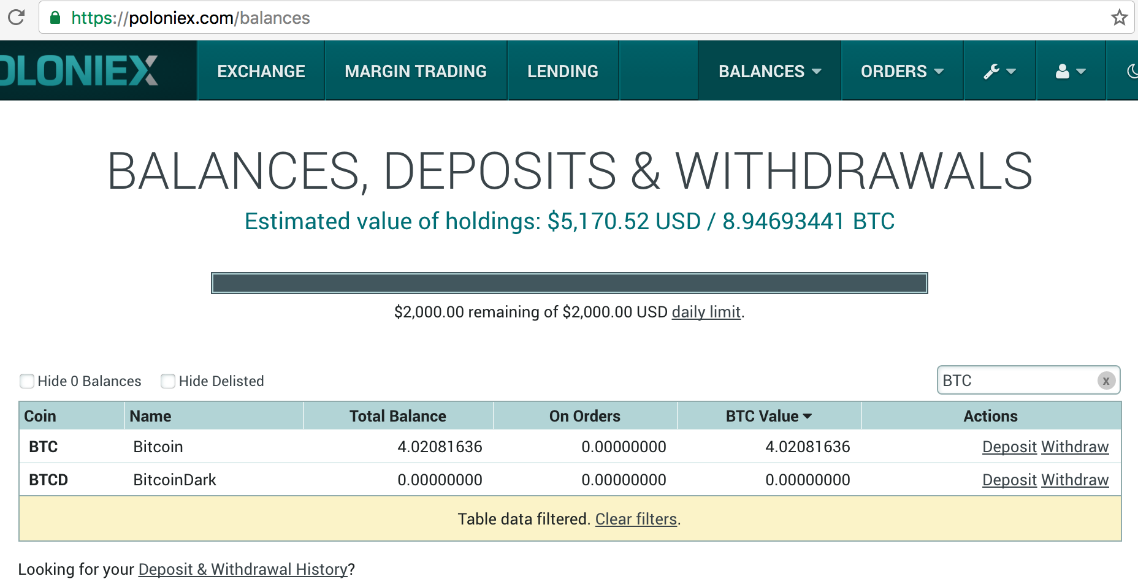Image resolution: width=1138 pixels, height=587 pixels.
Task: Click the green secure padlock icon
Action: (55, 18)
